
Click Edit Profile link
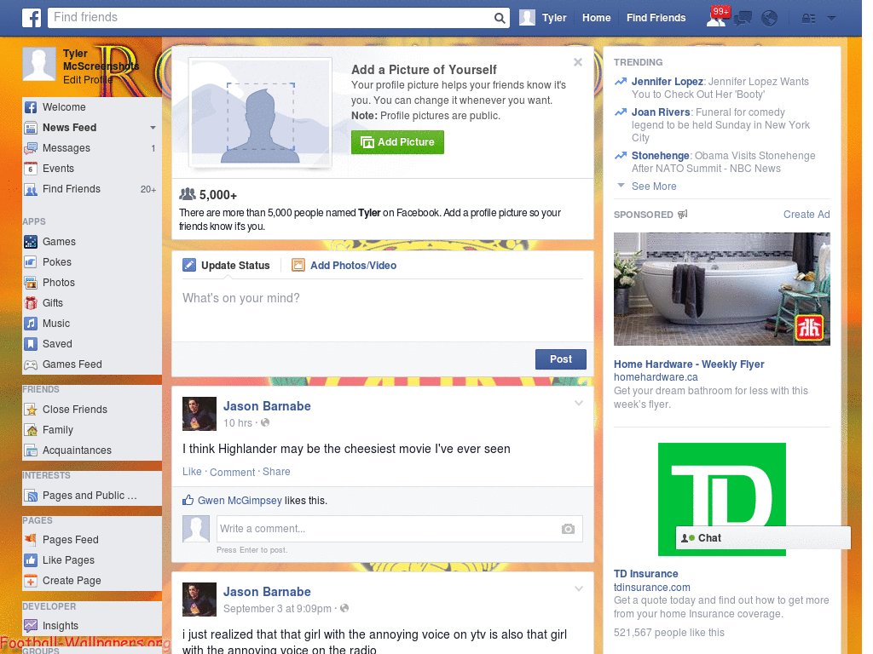88,79
